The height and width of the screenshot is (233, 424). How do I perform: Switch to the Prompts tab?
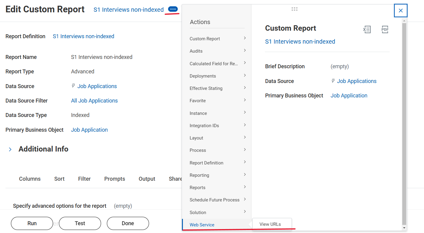(x=115, y=179)
